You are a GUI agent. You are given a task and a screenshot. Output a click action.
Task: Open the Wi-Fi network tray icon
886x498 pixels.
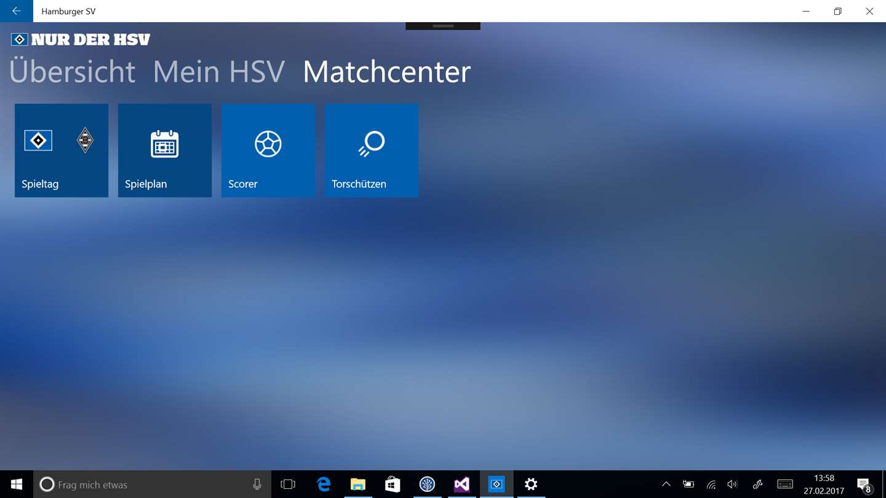(711, 484)
